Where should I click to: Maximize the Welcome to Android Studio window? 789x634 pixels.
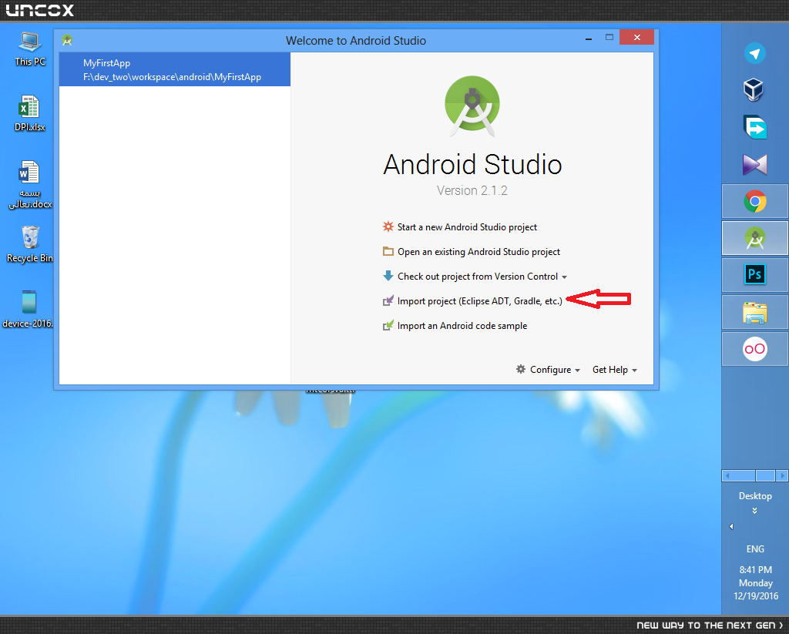(609, 37)
